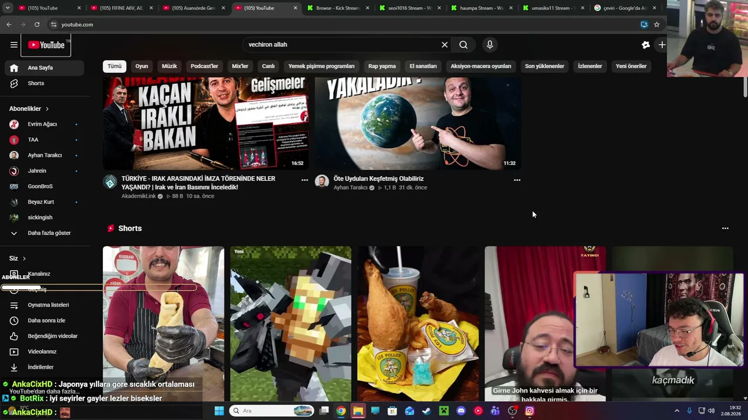Filter by Aksiyon-macera oyunları chip
Screen dimensions: 748x420
[x=481, y=66]
